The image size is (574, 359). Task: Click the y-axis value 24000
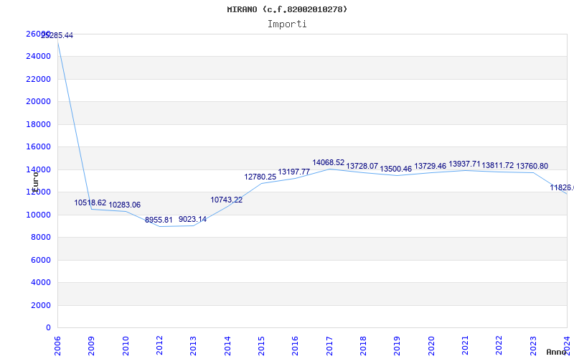click(38, 57)
